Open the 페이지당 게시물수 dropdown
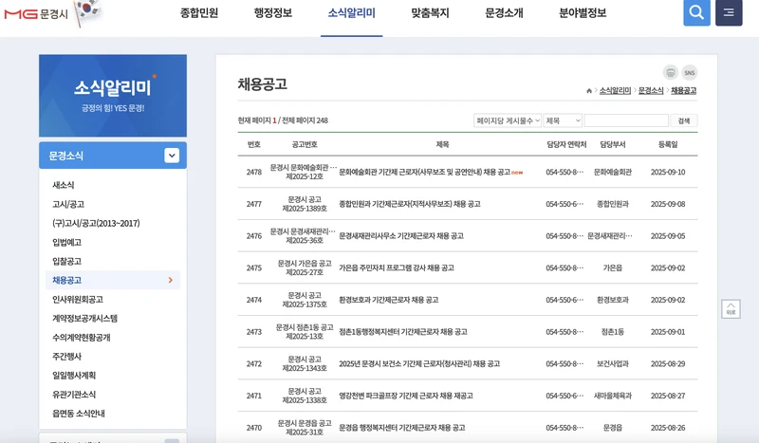This screenshot has height=443, width=759. point(508,120)
